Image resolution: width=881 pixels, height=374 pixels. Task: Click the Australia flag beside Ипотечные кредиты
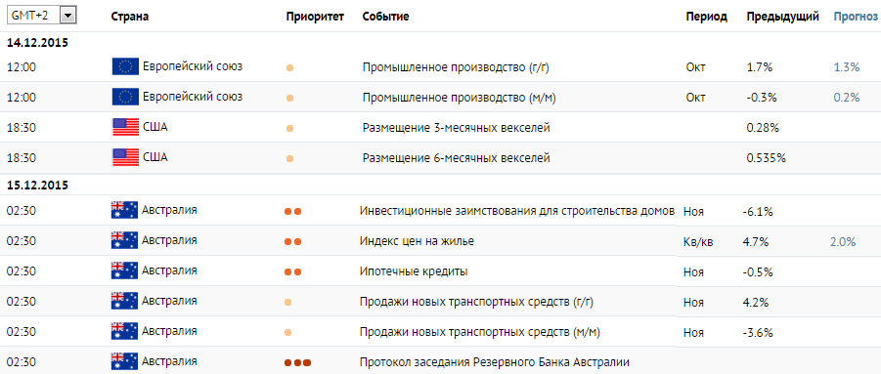[x=124, y=271]
